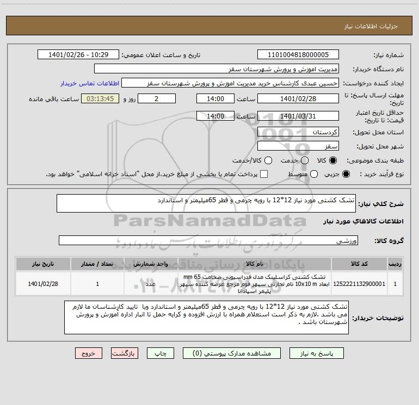Click the delivery city field سقز
Viewport: 419px width, 405px height.
[x=298, y=146]
